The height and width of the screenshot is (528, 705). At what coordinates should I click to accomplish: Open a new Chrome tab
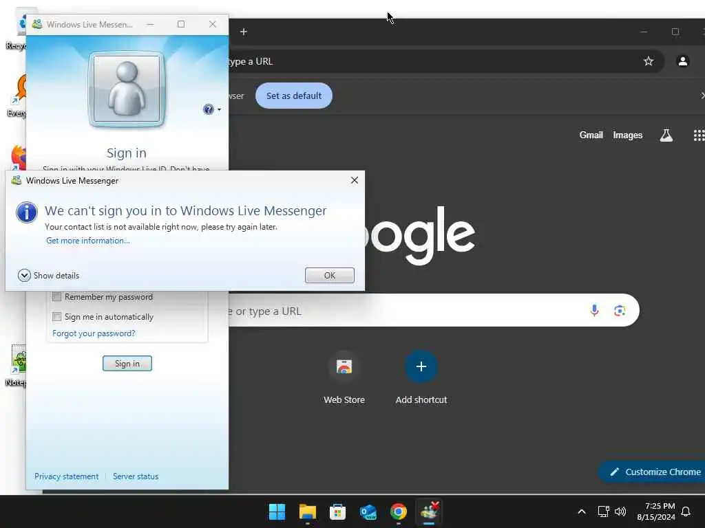[x=244, y=32]
